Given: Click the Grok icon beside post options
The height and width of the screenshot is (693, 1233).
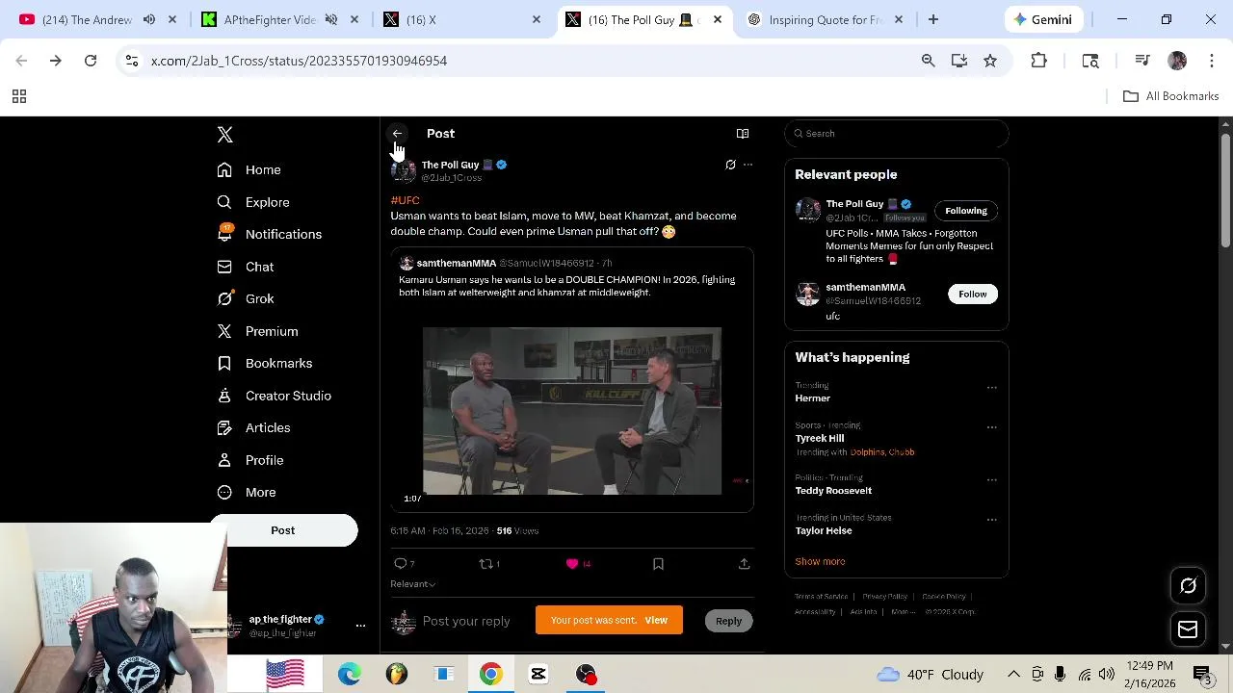Looking at the screenshot, I should point(730,165).
